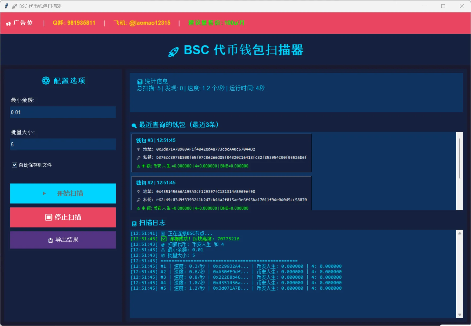The image size is (471, 326).
Task: Start scanning with the 开始扫描 button
Action: [63, 193]
